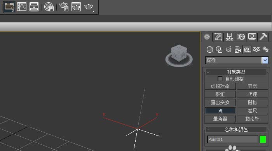
Task: Switch to the Hierarchy panel tab
Action: [229, 37]
